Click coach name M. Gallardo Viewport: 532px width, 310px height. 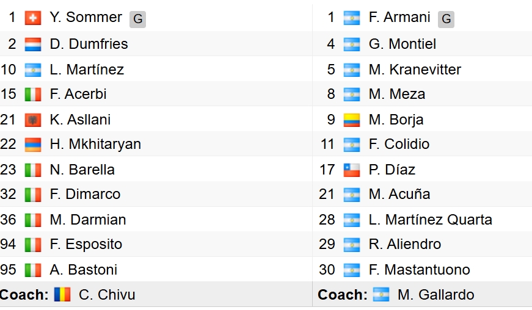pos(435,294)
